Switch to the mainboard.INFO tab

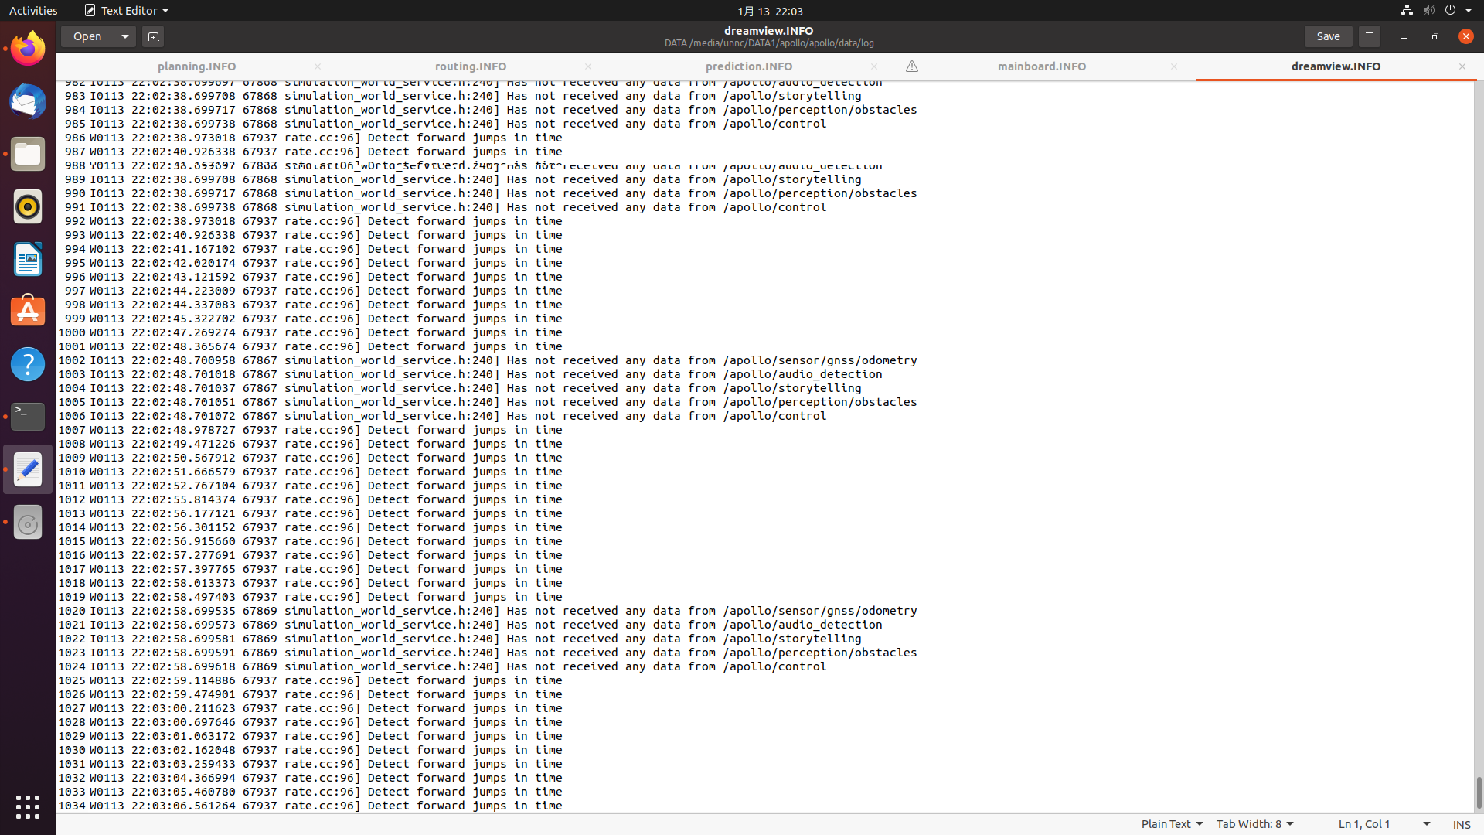[x=1042, y=66]
